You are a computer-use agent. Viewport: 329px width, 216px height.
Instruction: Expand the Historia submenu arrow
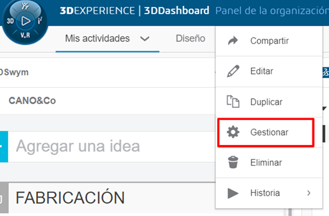[x=309, y=193]
